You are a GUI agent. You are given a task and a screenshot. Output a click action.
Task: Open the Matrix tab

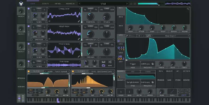pos(58,4)
